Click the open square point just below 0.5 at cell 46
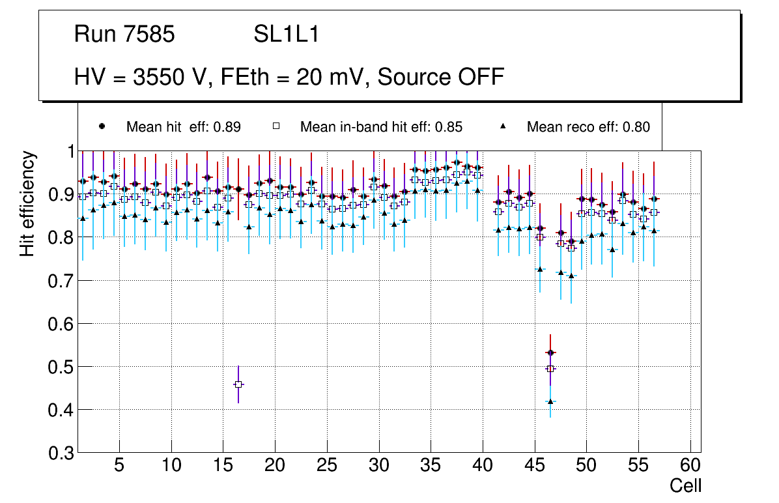779x503 pixels. coord(550,369)
